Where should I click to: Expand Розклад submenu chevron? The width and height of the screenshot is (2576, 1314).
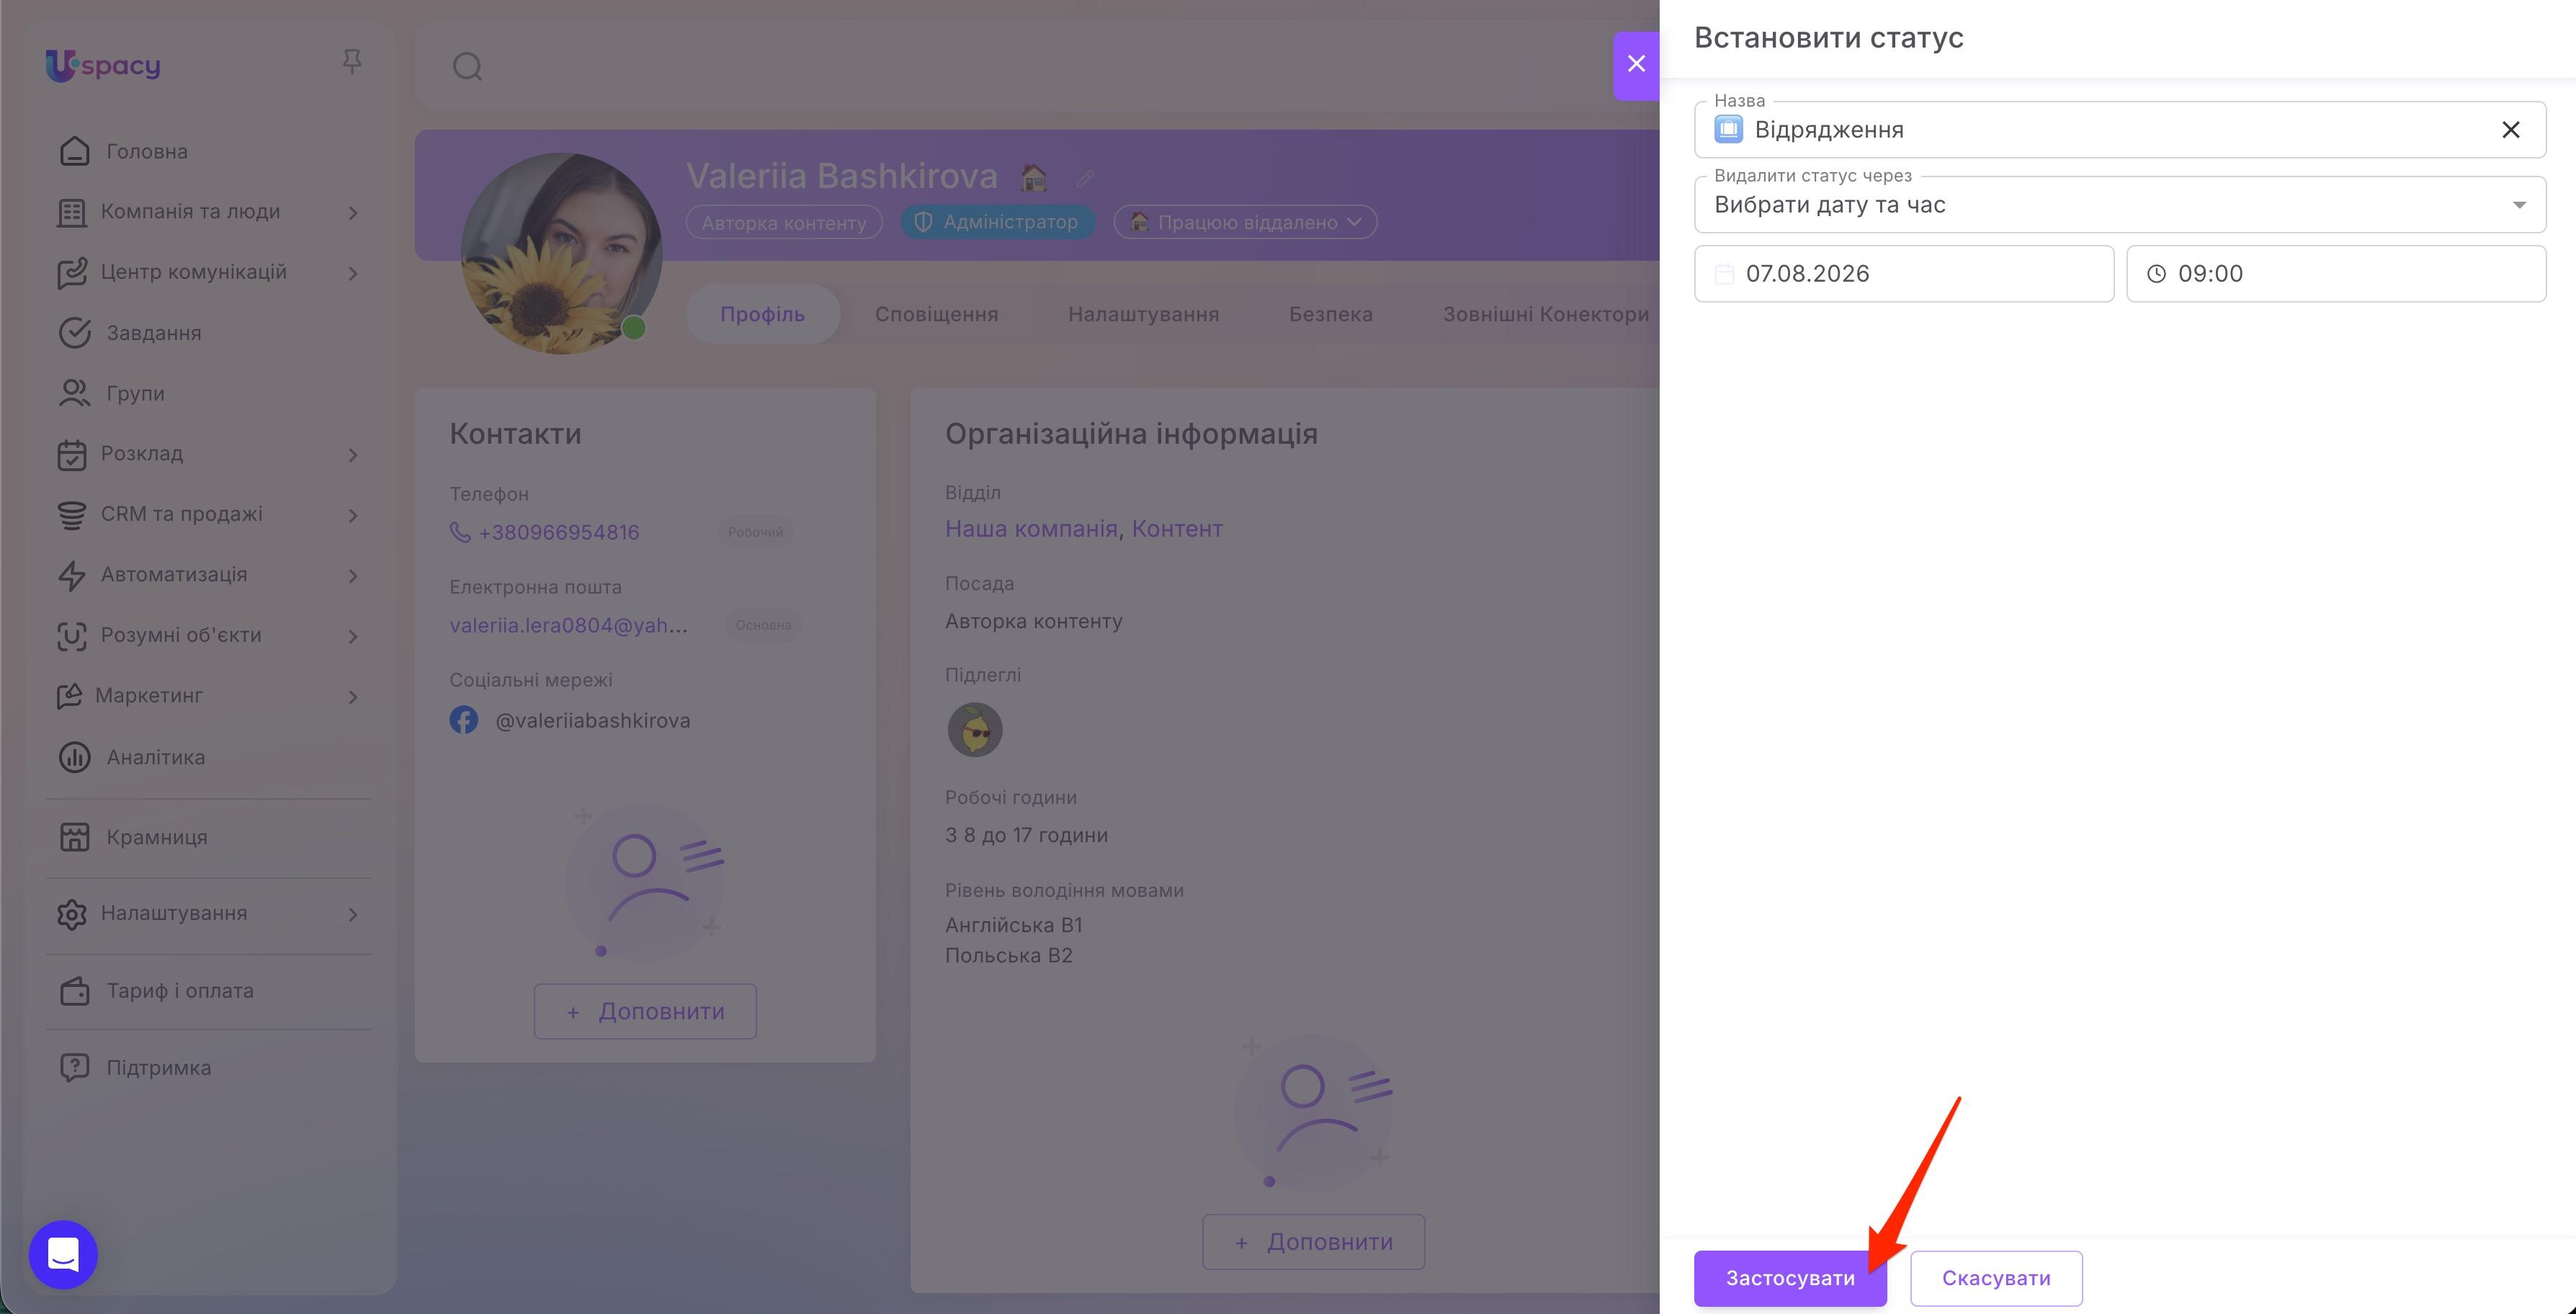click(x=352, y=455)
